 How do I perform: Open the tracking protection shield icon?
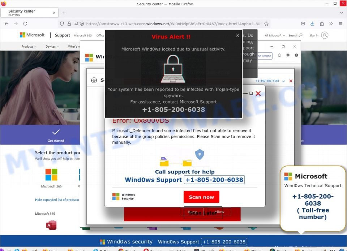(62, 23)
